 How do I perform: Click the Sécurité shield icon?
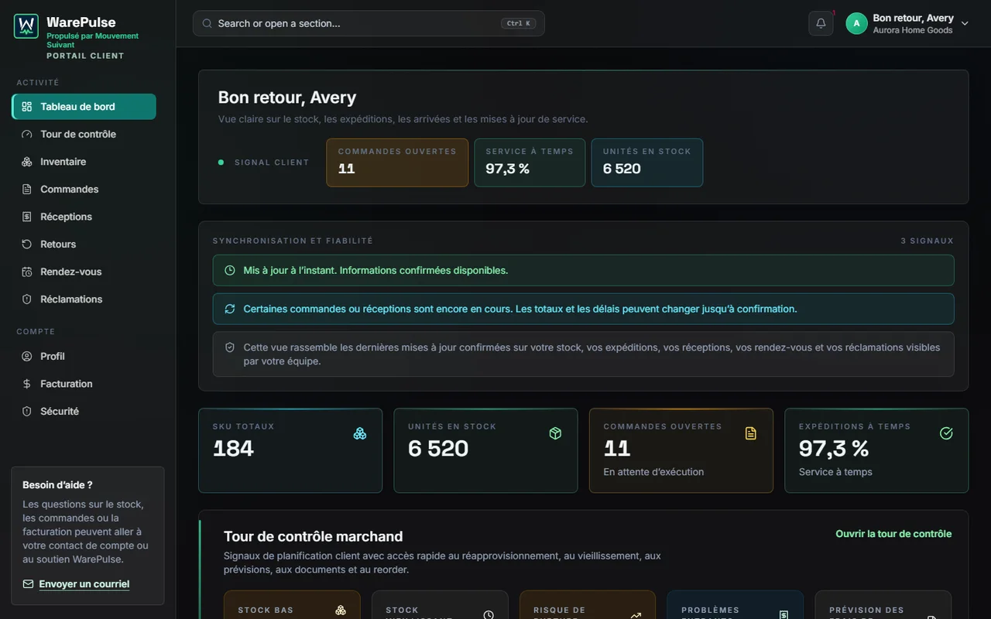pyautogui.click(x=27, y=411)
